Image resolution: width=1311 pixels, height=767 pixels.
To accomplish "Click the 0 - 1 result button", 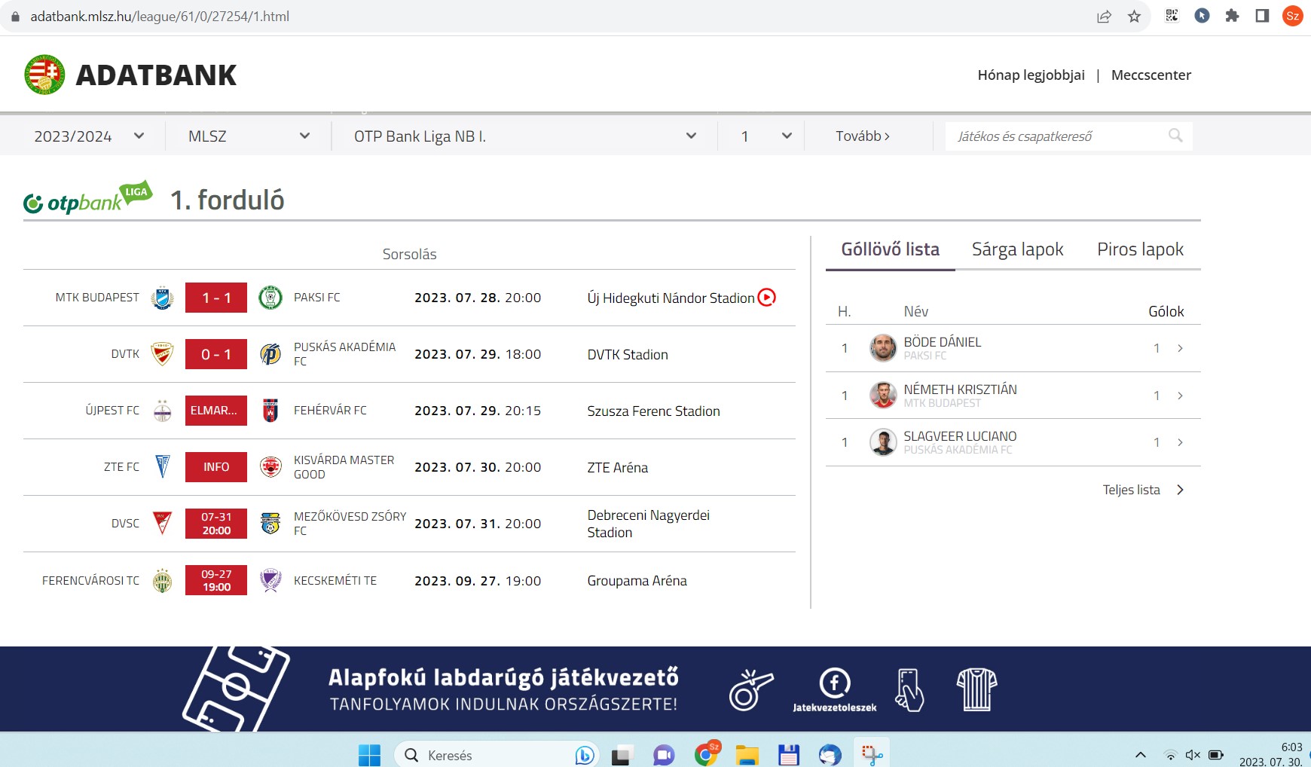I will point(216,354).
